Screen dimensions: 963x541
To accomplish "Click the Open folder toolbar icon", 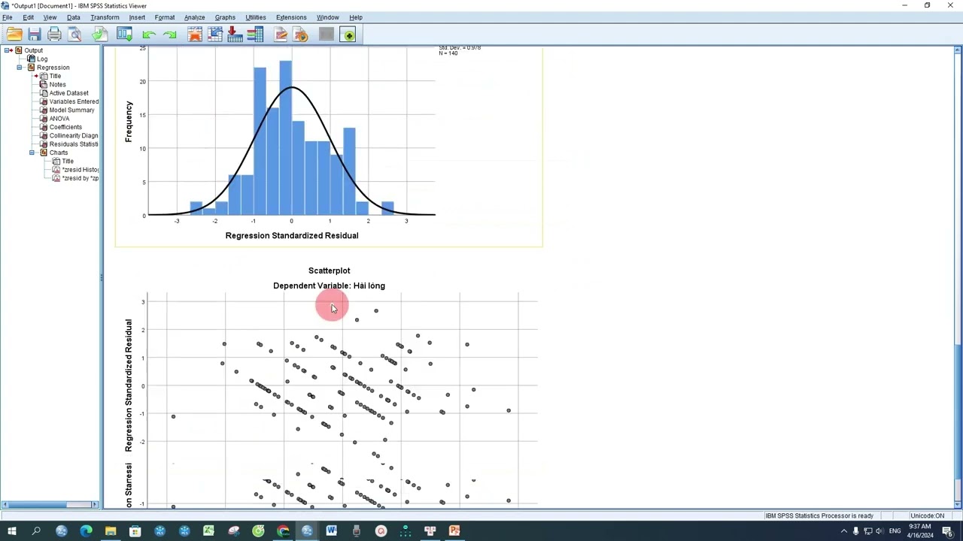I will pyautogui.click(x=14, y=35).
